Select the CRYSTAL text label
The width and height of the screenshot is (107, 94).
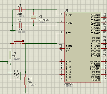(x=44, y=20)
